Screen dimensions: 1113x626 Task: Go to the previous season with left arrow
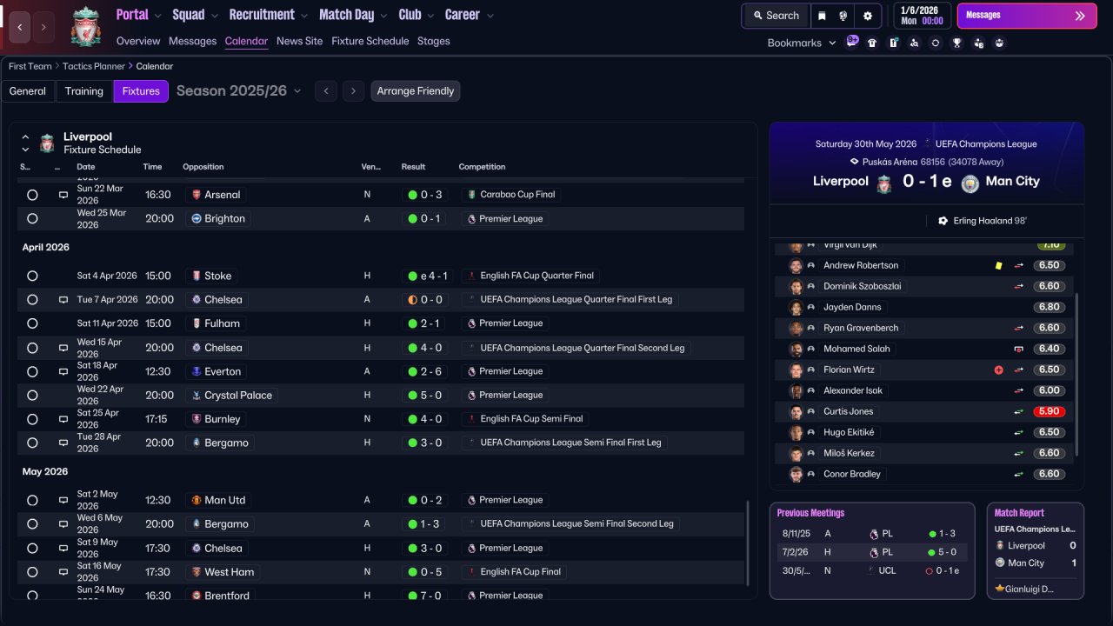[326, 91]
